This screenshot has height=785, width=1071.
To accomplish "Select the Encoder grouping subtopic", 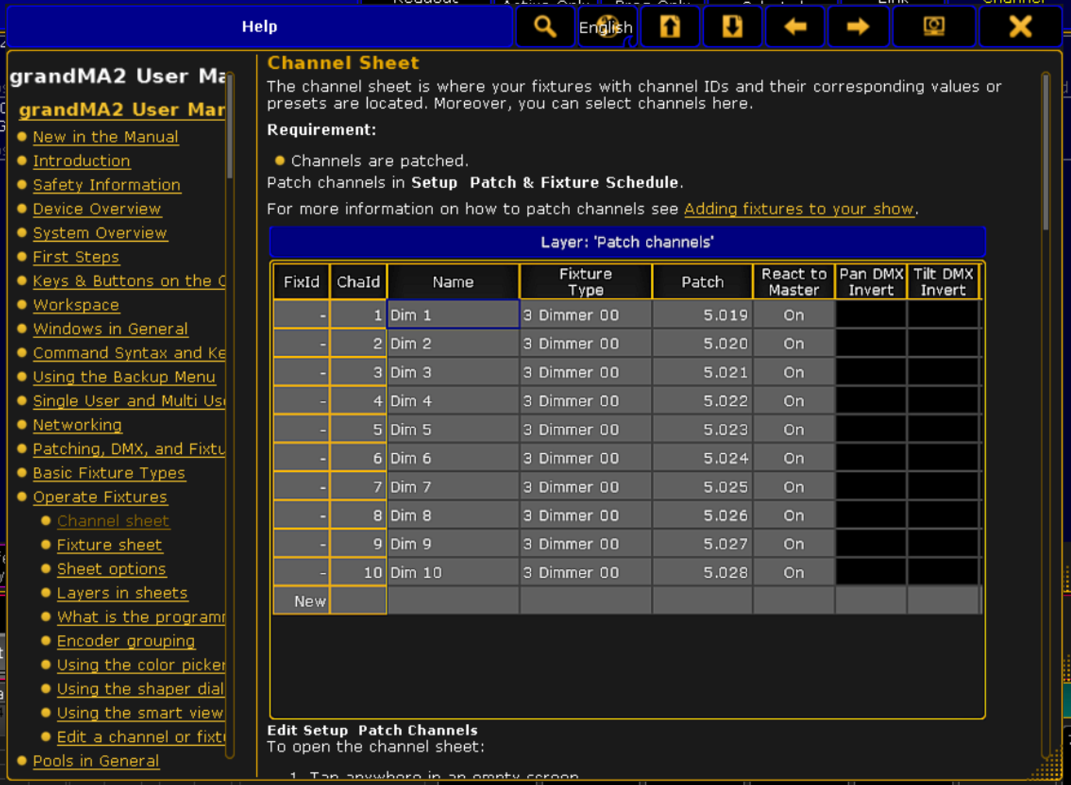I will click(x=126, y=642).
